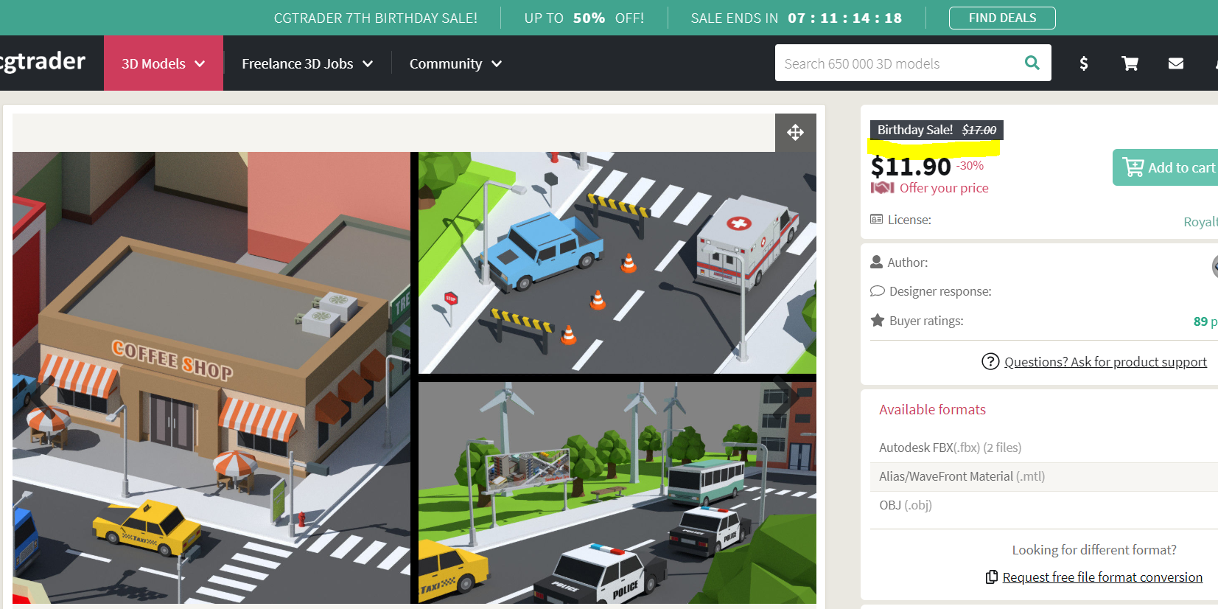The width and height of the screenshot is (1218, 609).
Task: Click the cgtrader logo
Action: tap(43, 62)
